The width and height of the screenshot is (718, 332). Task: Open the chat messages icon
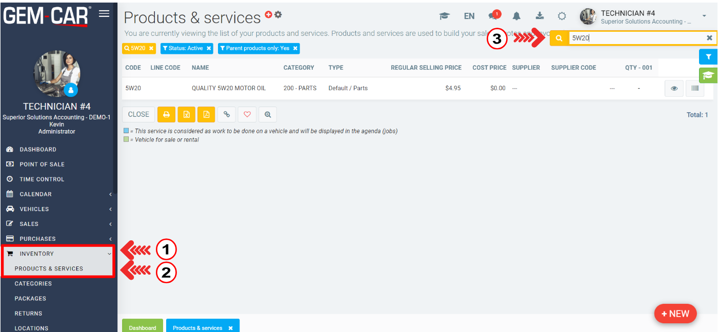[494, 16]
